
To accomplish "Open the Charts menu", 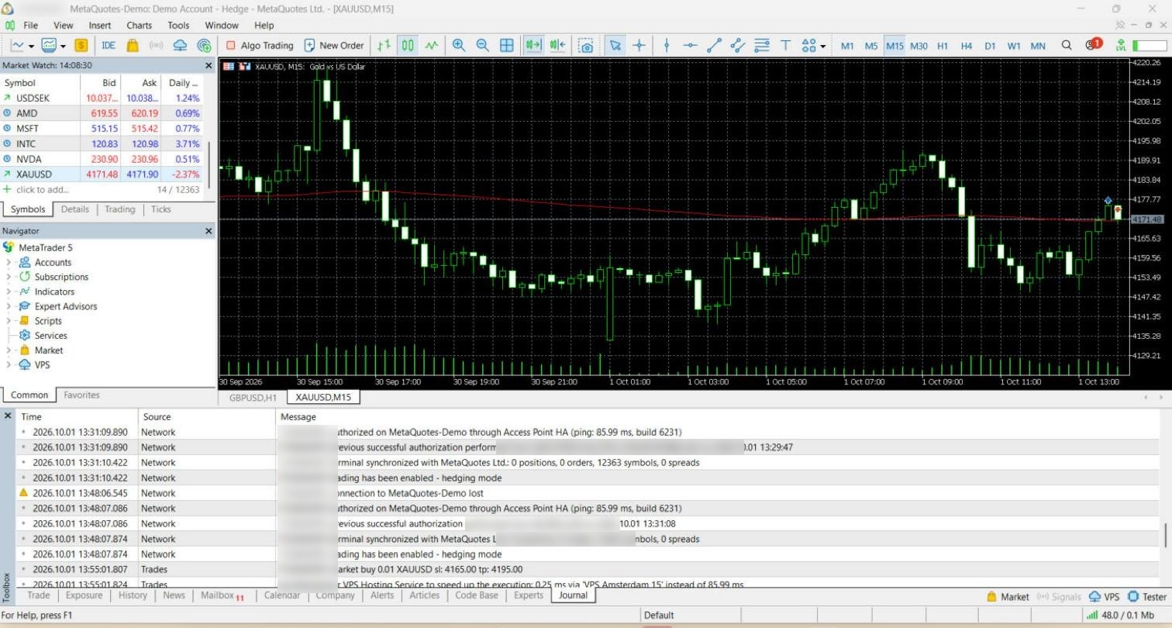I will click(x=140, y=26).
